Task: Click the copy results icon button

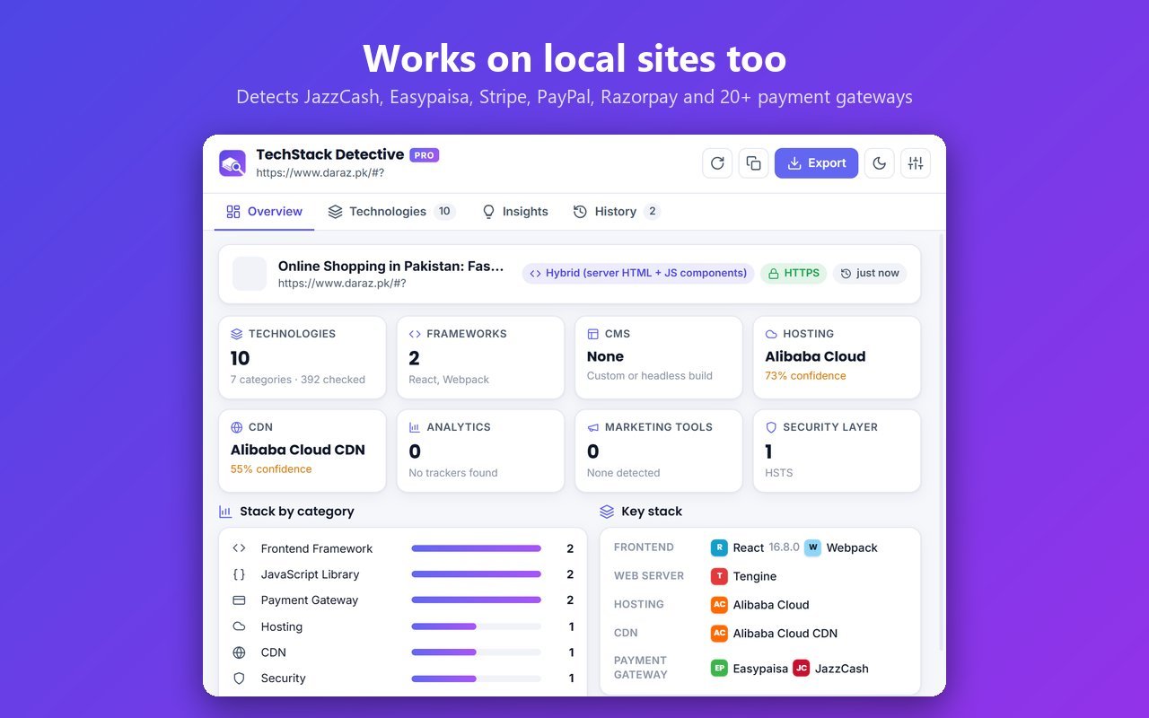Action: coord(754,163)
